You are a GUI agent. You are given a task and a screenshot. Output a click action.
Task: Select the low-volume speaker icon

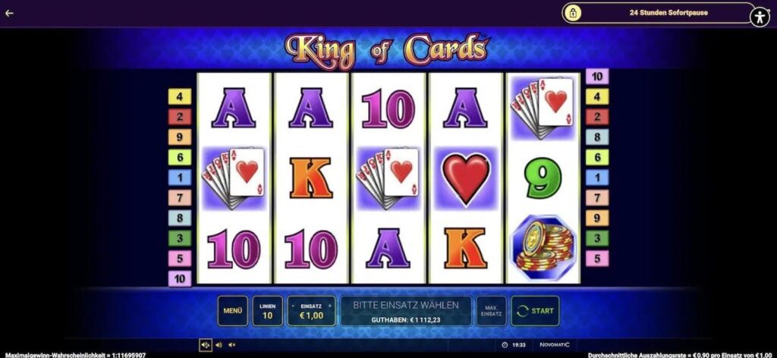(219, 345)
